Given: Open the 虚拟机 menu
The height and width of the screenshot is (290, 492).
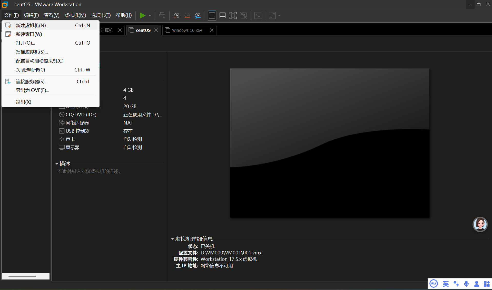Looking at the screenshot, I should click(x=75, y=15).
